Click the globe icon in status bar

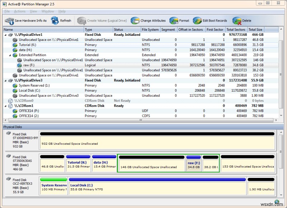click(x=277, y=202)
